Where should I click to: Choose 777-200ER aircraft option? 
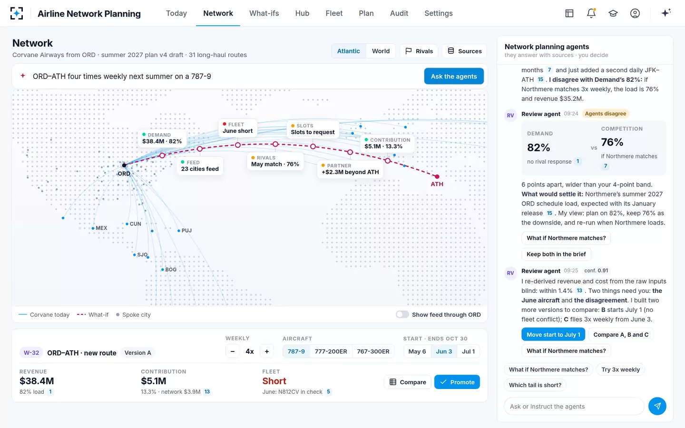(x=331, y=351)
